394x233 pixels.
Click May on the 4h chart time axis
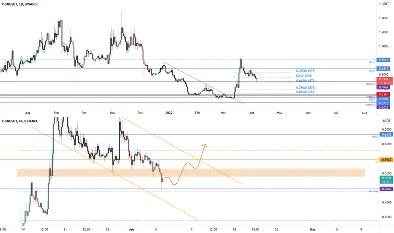click(x=312, y=230)
